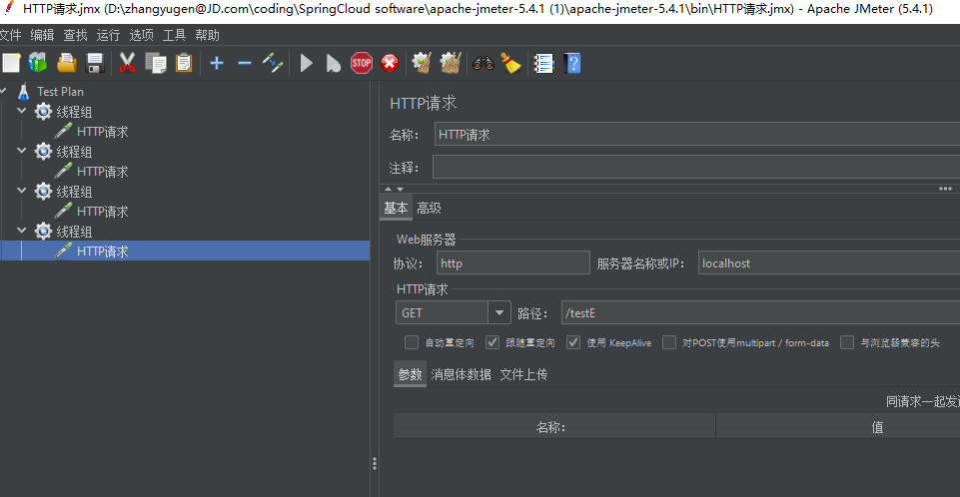Check the 与浏览器兼容的头 checkbox
This screenshot has width=960, height=497.
pyautogui.click(x=847, y=342)
